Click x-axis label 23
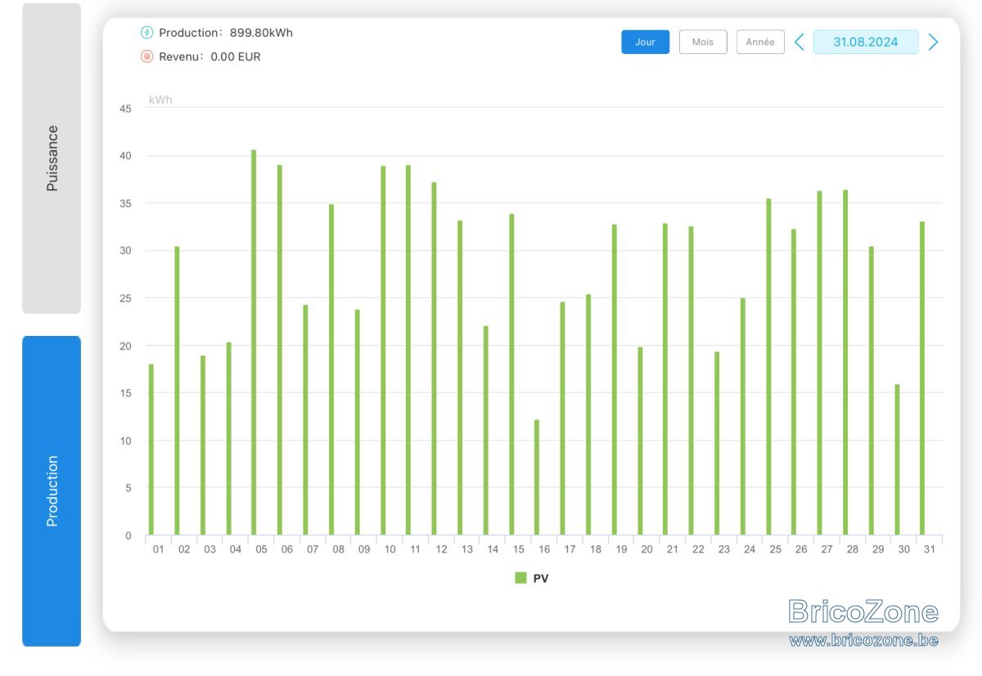Image resolution: width=982 pixels, height=676 pixels. 723,549
